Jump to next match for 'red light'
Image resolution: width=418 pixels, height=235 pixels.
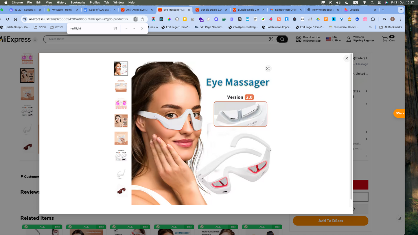(x=134, y=28)
